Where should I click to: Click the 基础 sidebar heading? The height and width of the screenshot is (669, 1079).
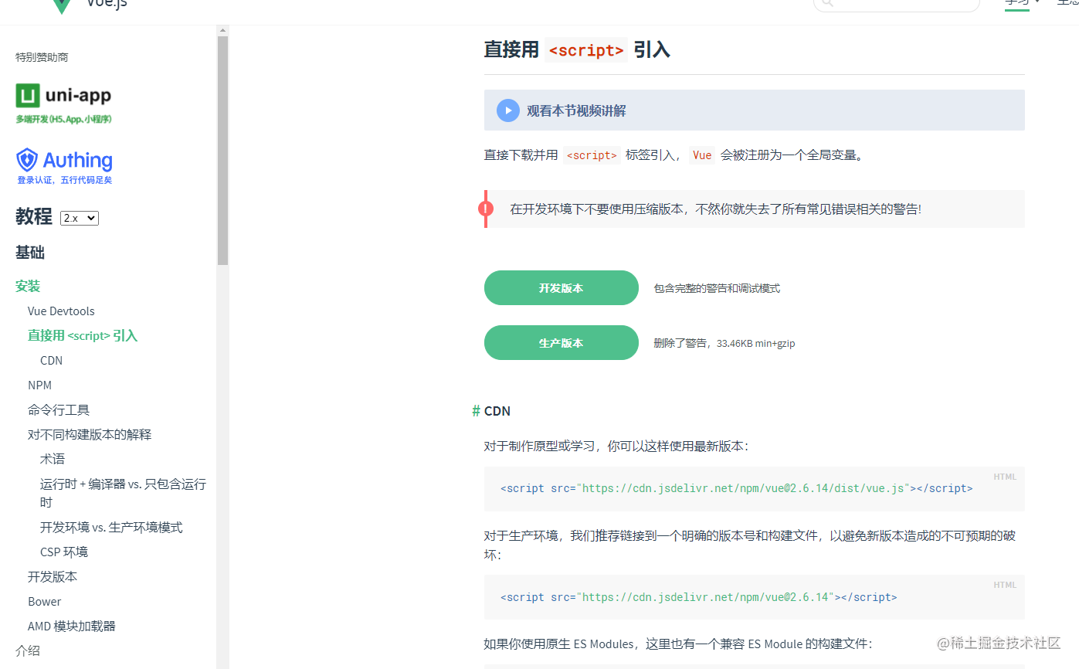click(30, 252)
